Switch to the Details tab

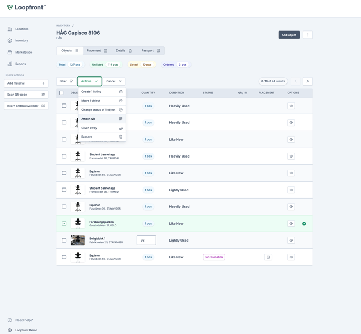pyautogui.click(x=124, y=51)
